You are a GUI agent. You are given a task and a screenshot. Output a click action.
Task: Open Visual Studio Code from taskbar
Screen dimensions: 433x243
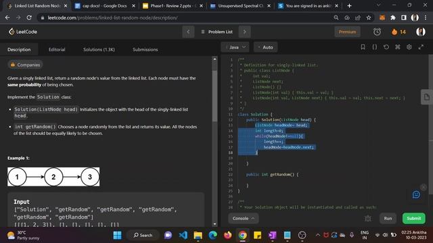pyautogui.click(x=183, y=236)
